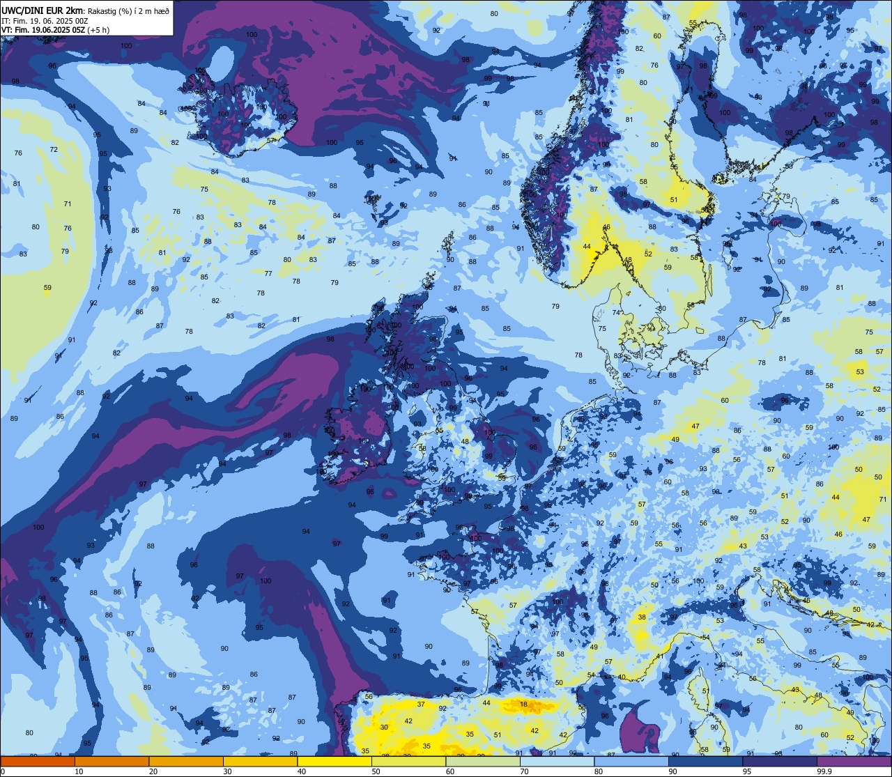Click the 40–50% bright yellow legend segment
The width and height of the screenshot is (892, 777).
334,762
